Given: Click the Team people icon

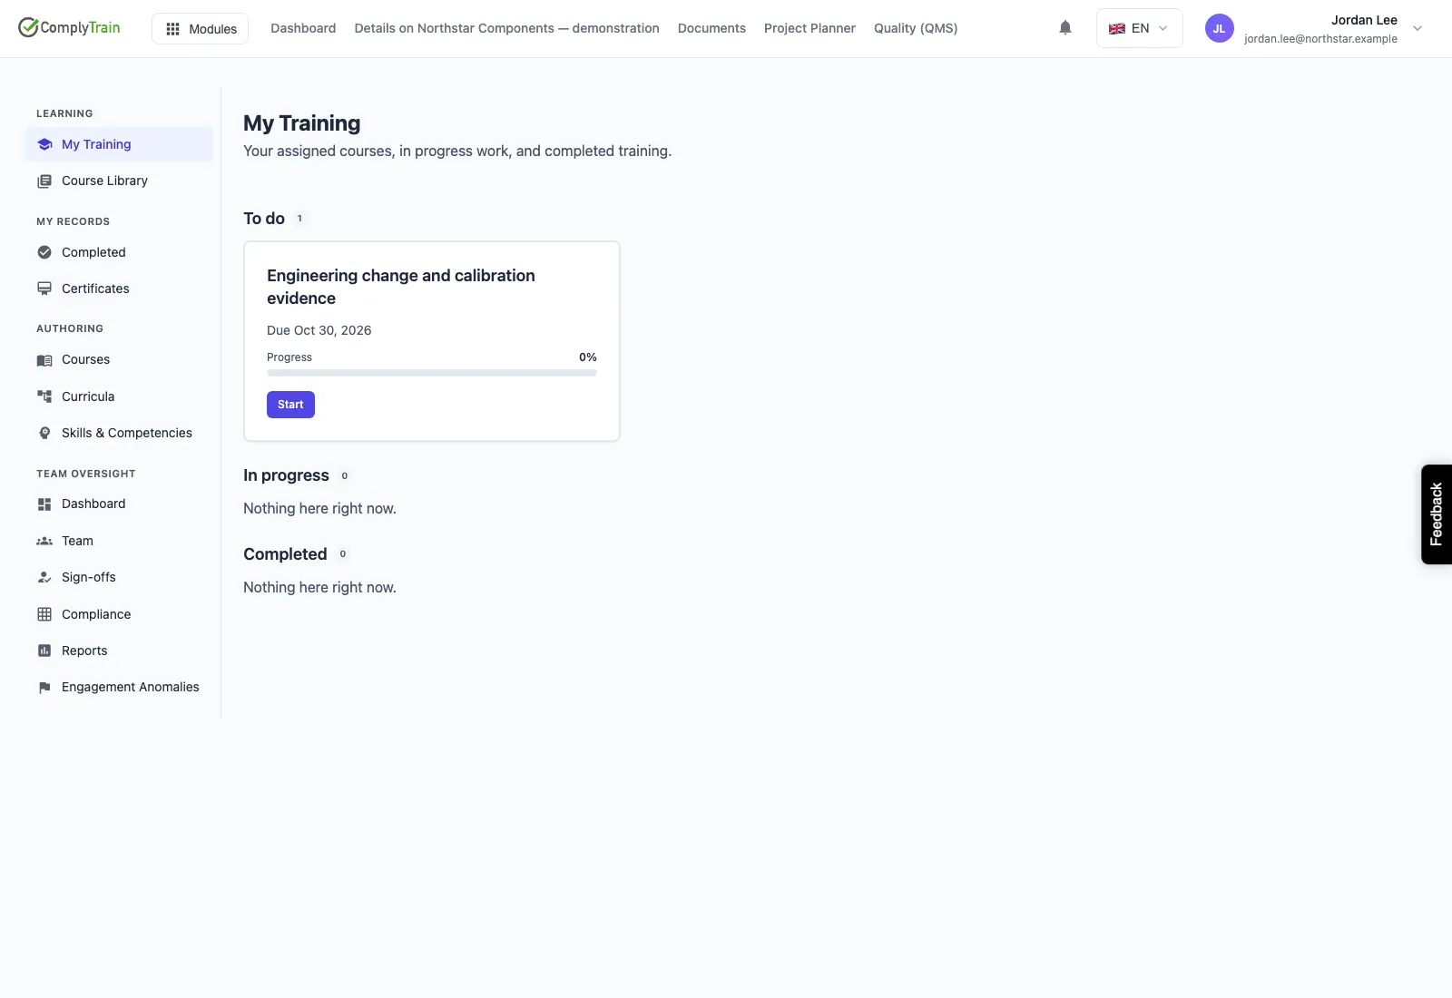Looking at the screenshot, I should pyautogui.click(x=44, y=541).
